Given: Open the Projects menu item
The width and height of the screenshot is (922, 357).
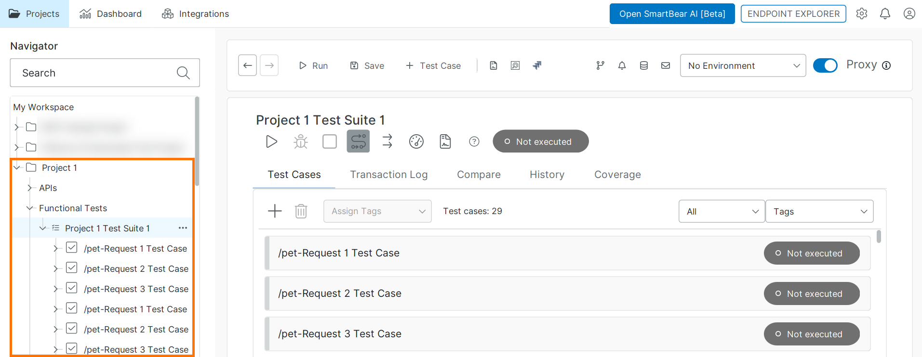Looking at the screenshot, I should [34, 13].
